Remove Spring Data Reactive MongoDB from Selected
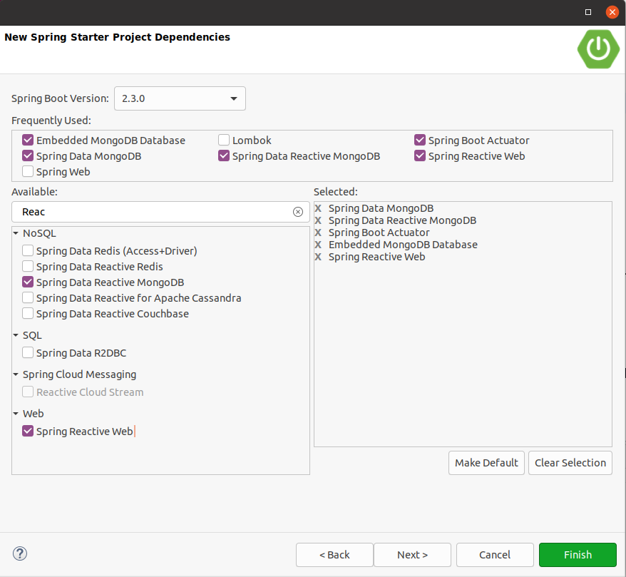The width and height of the screenshot is (626, 577). pyautogui.click(x=318, y=220)
